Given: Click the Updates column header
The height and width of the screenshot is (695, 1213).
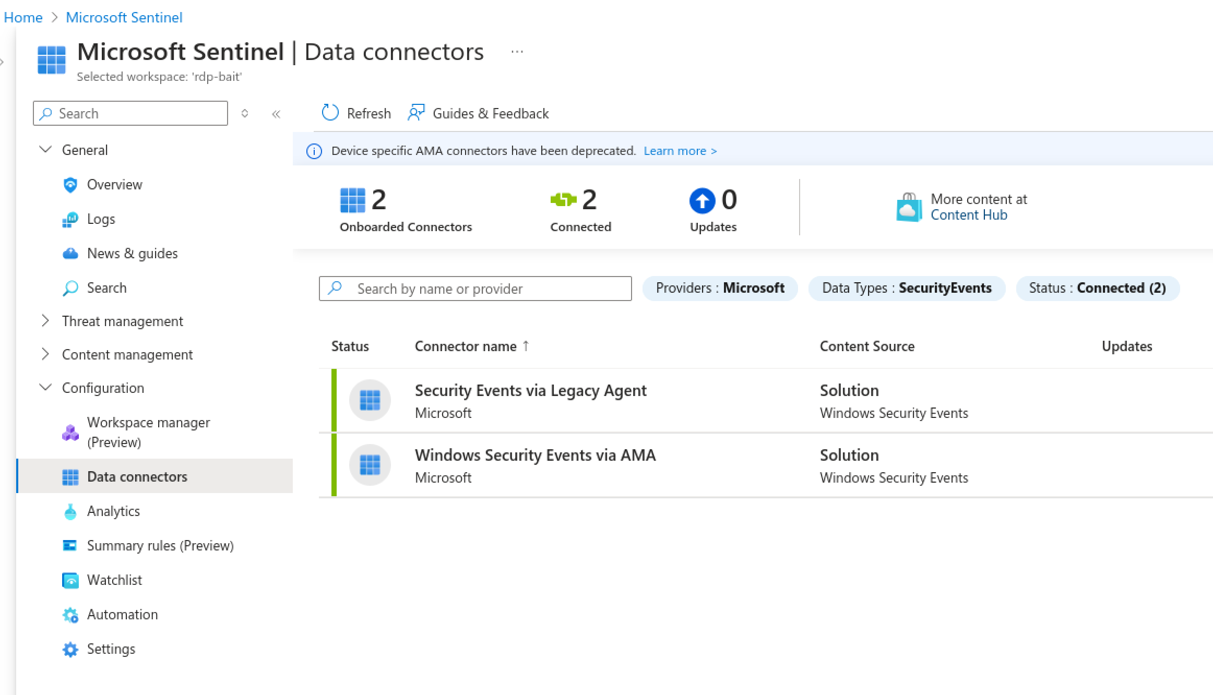Looking at the screenshot, I should click(1127, 346).
